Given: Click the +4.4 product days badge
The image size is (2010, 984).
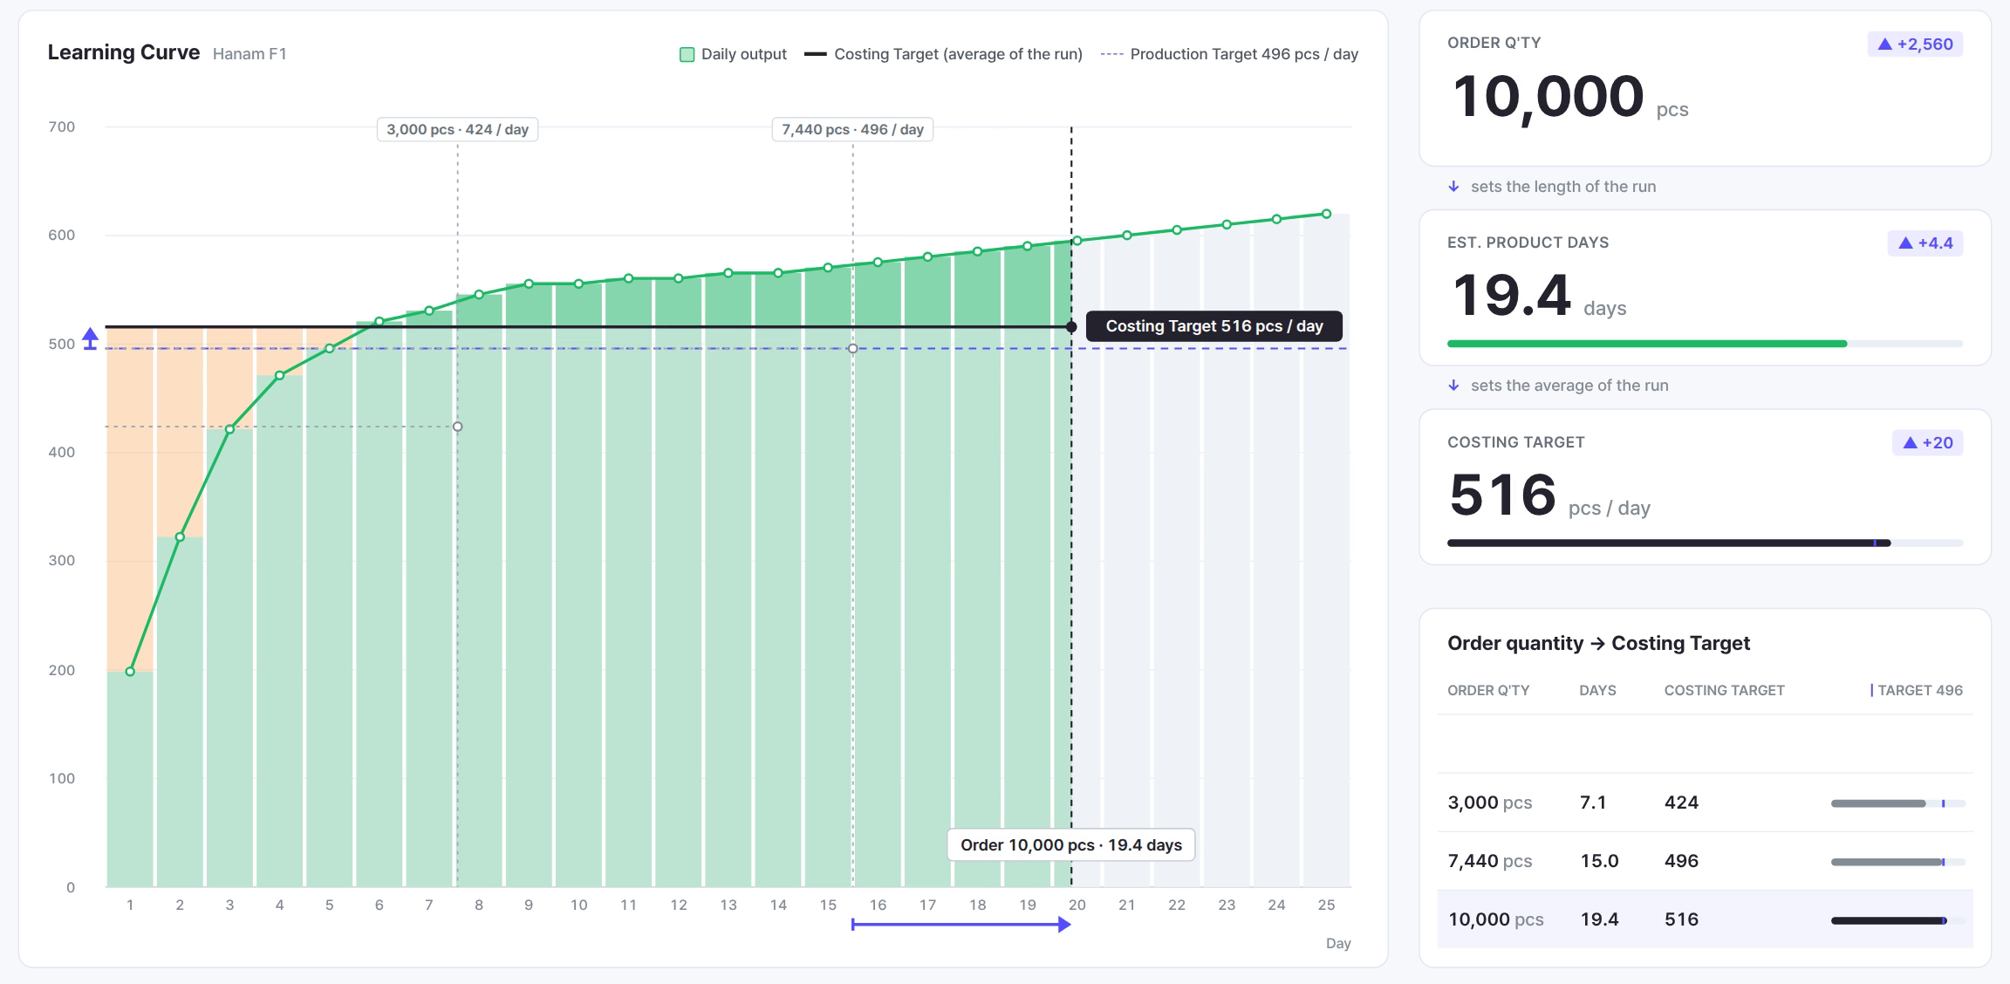Looking at the screenshot, I should coord(1925,243).
